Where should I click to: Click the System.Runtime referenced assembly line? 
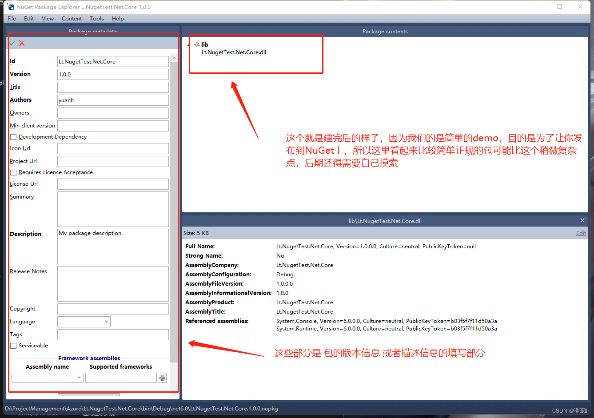(x=387, y=329)
